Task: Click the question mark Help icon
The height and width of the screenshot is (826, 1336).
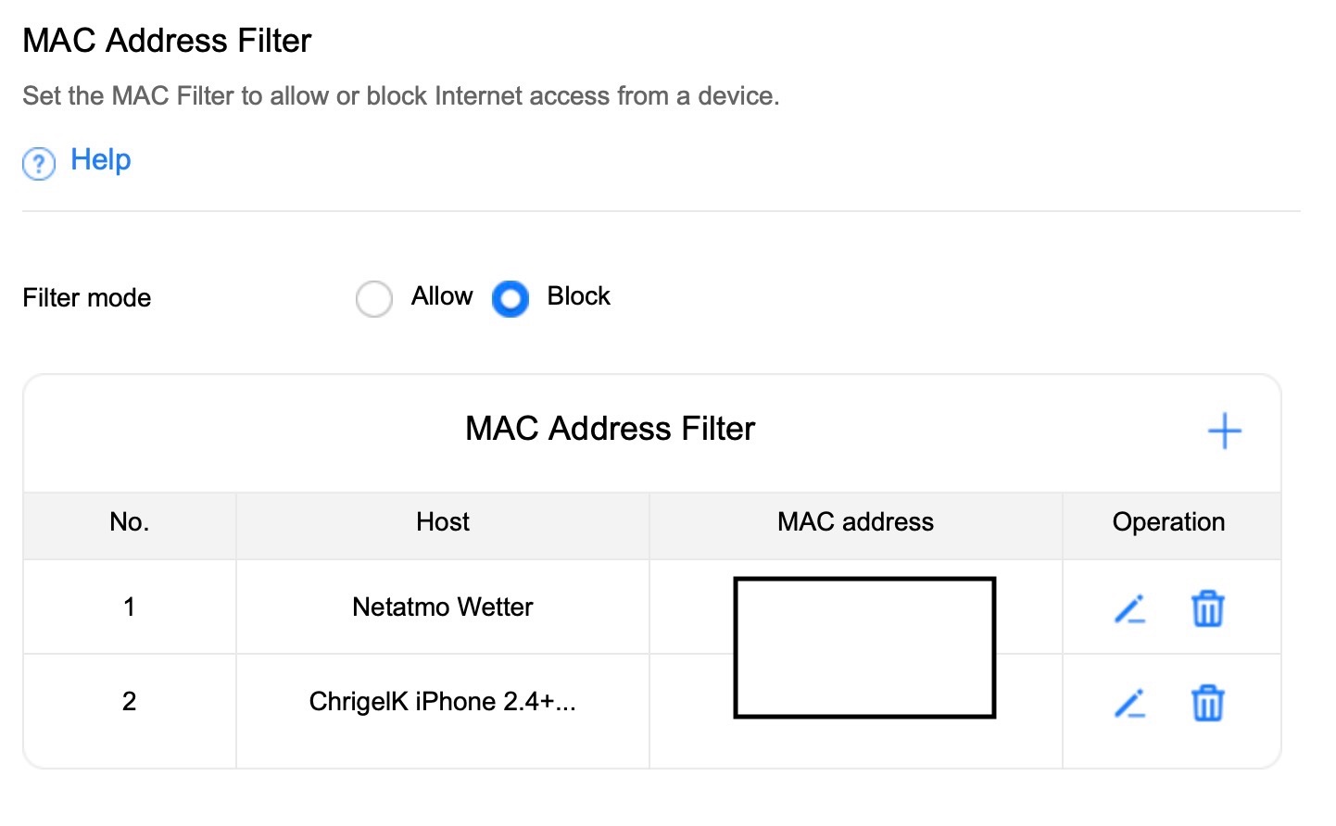Action: pos(39,164)
